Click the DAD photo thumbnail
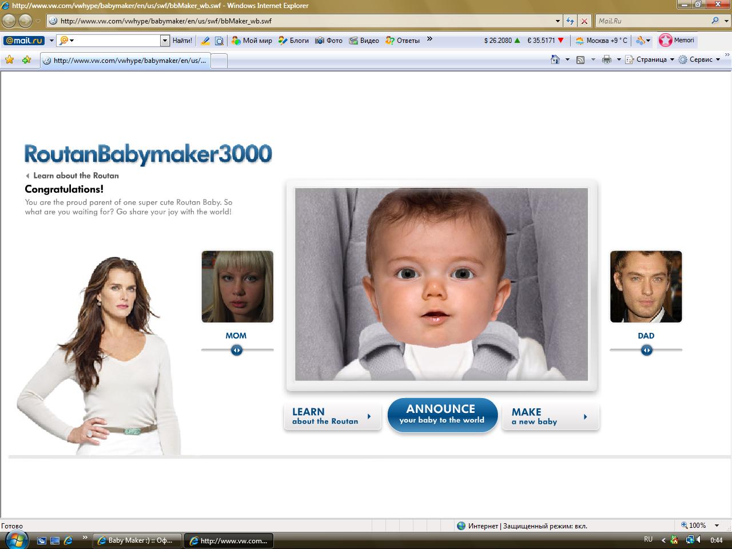Viewport: 732px width, 549px height. pos(646,287)
